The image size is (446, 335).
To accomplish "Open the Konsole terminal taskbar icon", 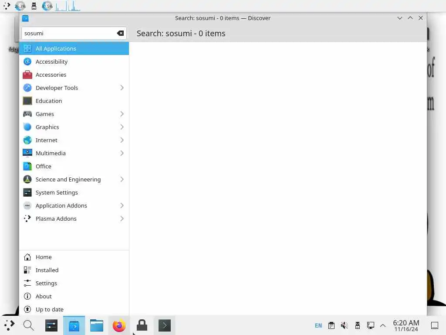I will (x=164, y=325).
